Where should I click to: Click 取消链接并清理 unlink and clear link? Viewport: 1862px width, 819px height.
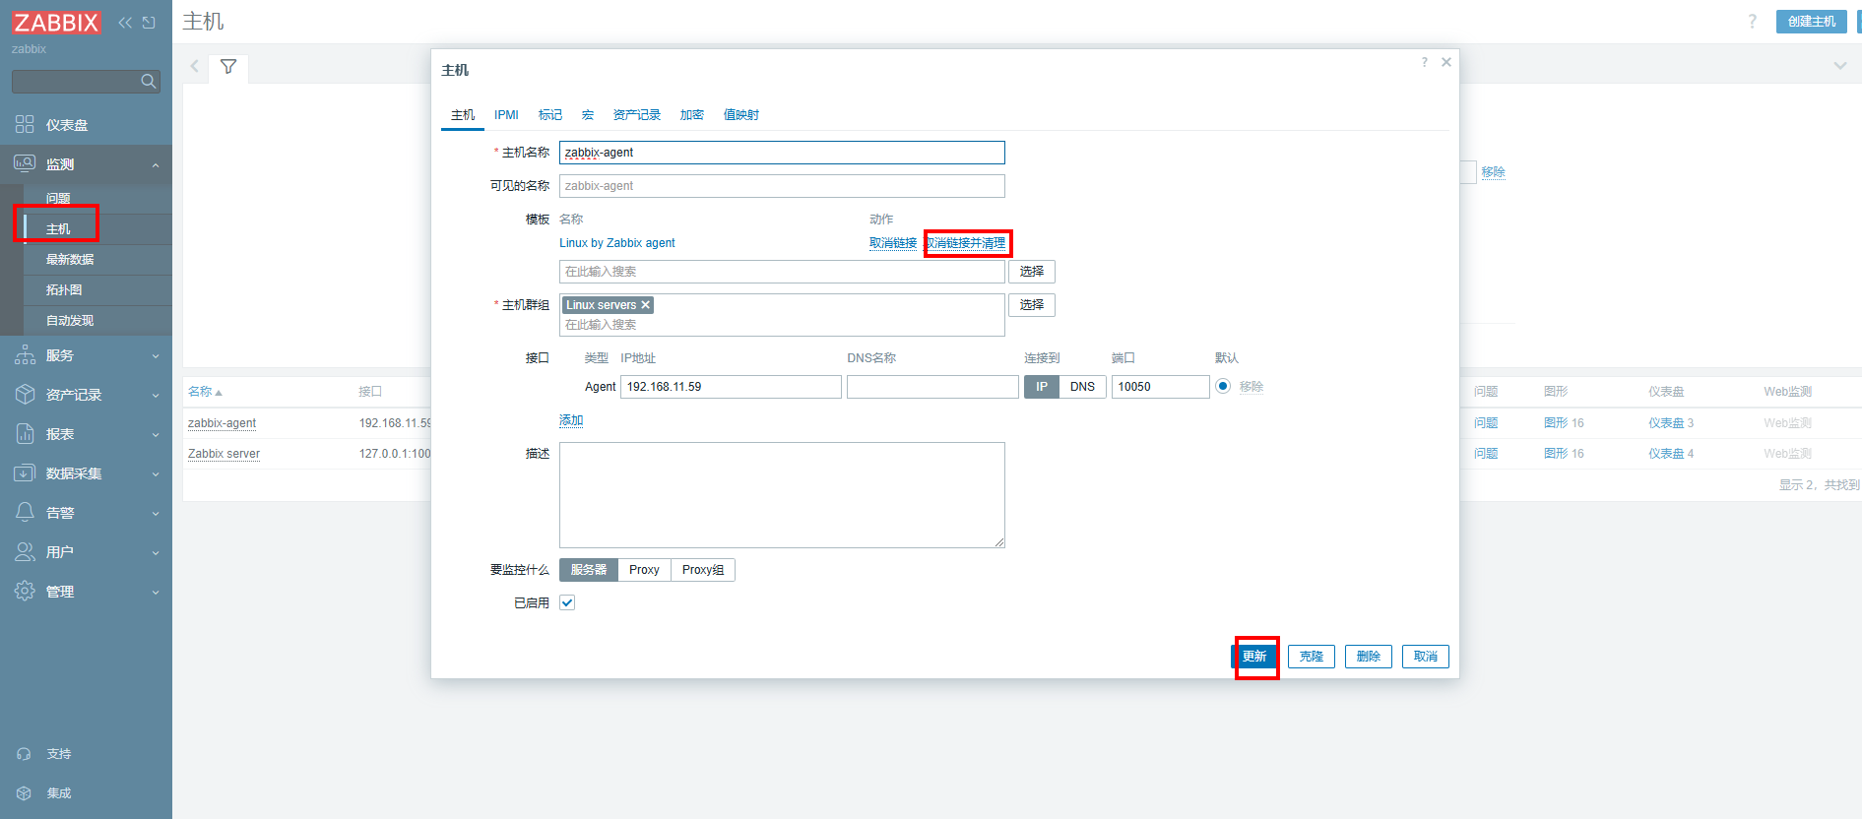965,243
